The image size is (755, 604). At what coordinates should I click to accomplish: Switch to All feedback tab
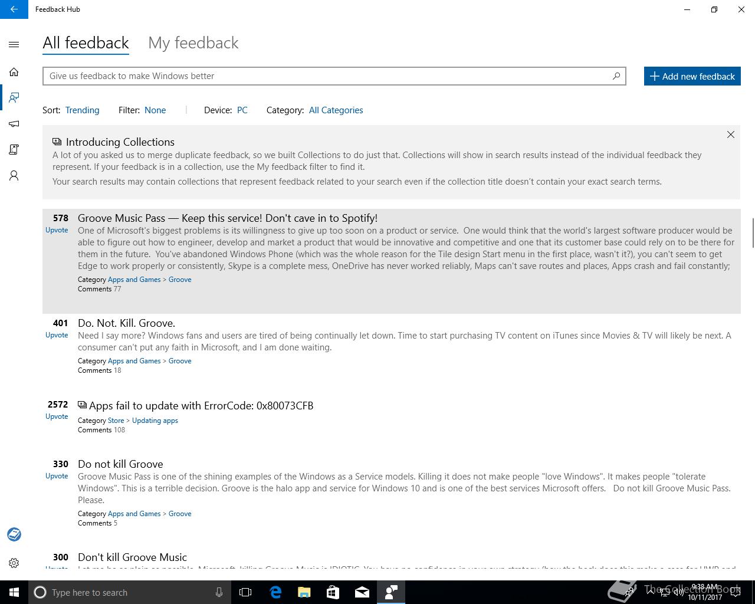click(86, 43)
